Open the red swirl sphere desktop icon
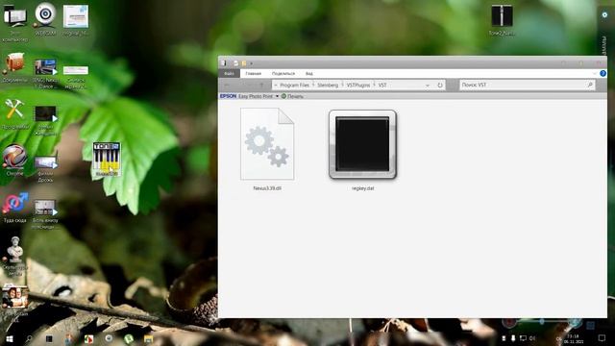This screenshot has width=615, height=346. [15, 160]
